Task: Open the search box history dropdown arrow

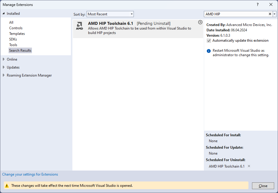Action: click(x=274, y=14)
